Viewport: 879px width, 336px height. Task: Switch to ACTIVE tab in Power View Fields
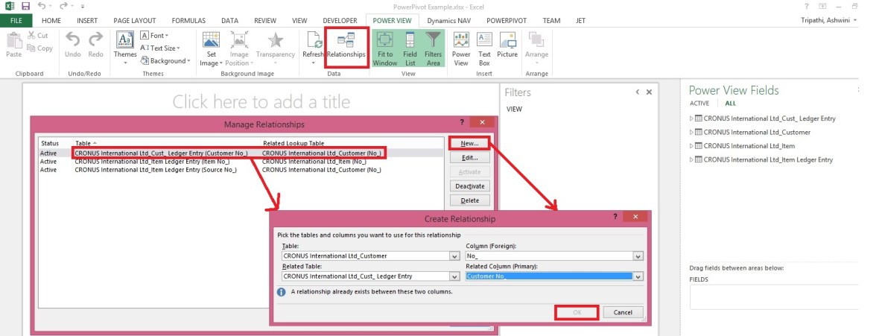(699, 104)
